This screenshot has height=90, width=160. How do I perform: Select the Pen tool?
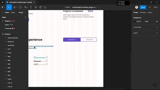pyautogui.click(x=25, y=7)
